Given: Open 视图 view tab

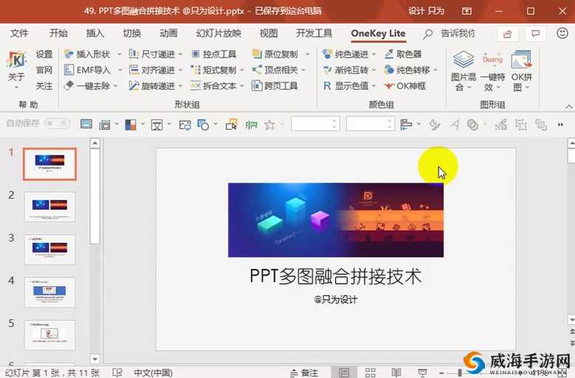Looking at the screenshot, I should click(x=269, y=33).
